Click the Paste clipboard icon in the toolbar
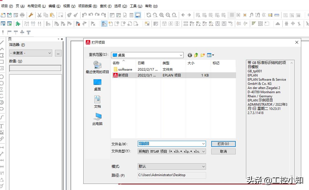Screen dimensions: 309x190 point(52,15)
